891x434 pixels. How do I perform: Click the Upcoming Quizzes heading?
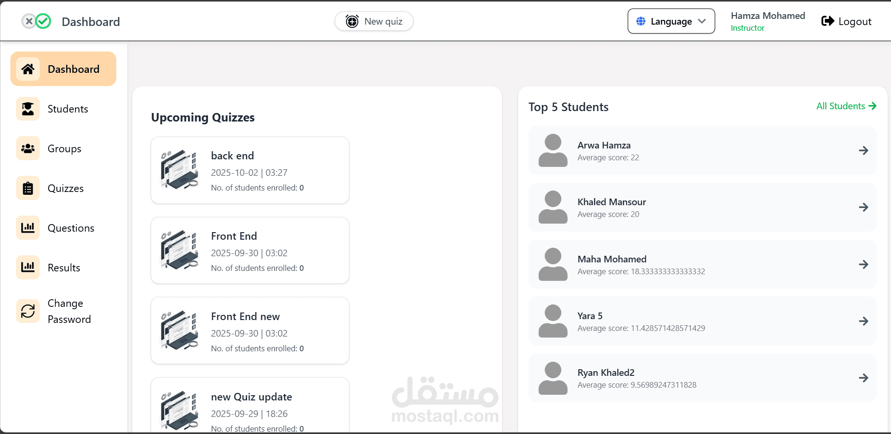[203, 117]
